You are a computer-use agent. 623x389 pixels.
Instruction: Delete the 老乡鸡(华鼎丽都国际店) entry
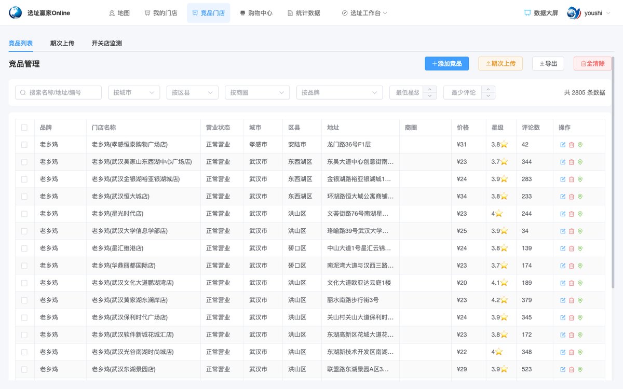click(572, 266)
